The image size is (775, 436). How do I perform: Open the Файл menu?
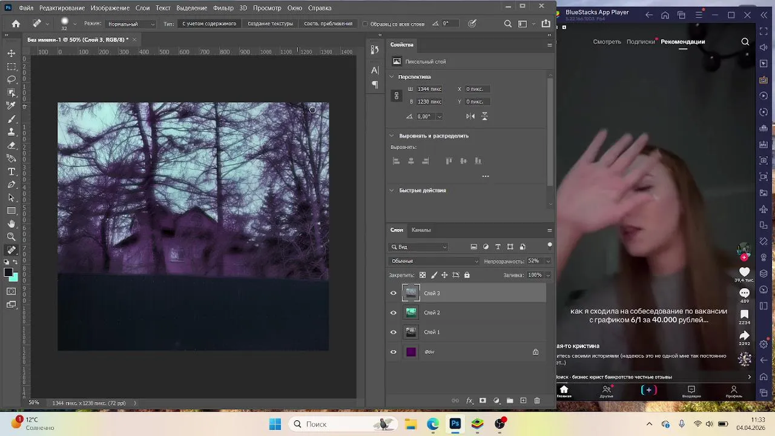26,8
